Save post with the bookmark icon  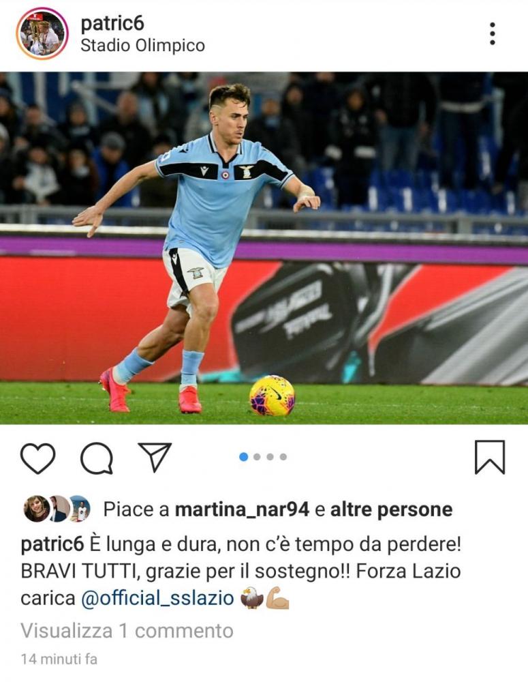coord(490,457)
